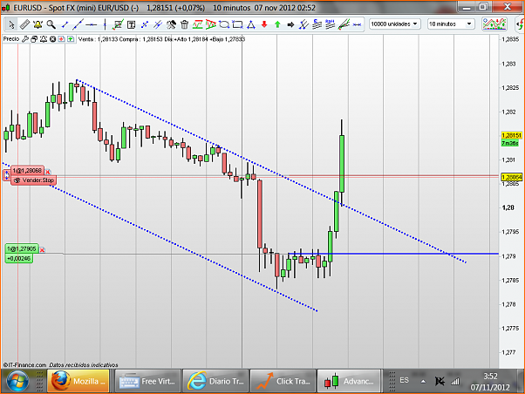Image resolution: width=525 pixels, height=394 pixels.
Task: Select the ruler measure tool
Action: click(24, 24)
